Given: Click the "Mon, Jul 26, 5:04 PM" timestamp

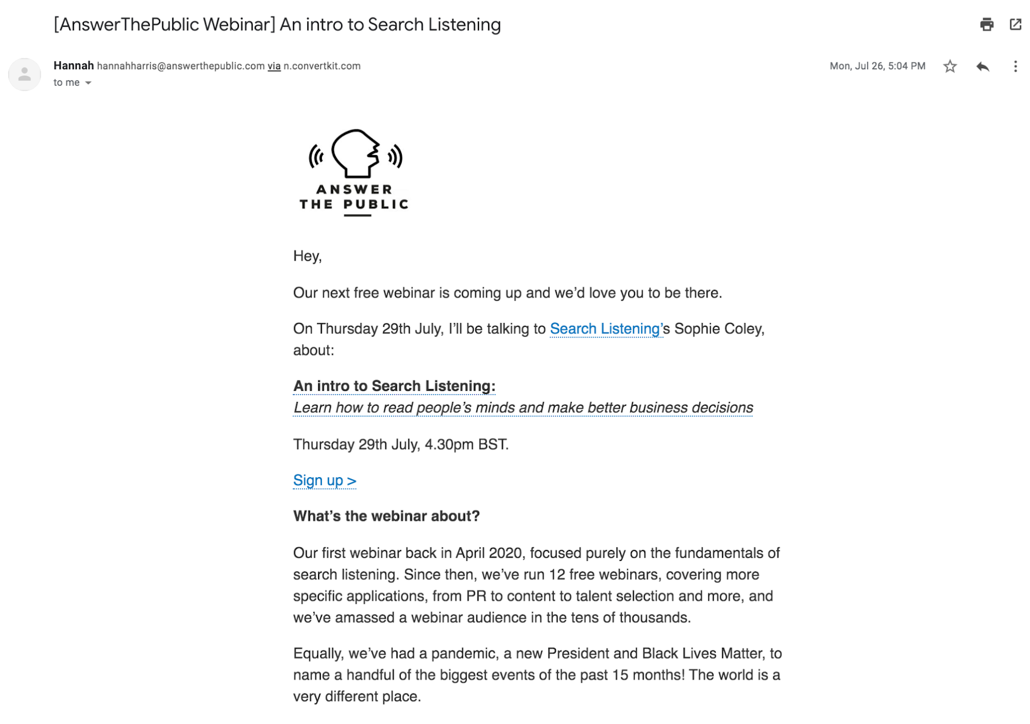Looking at the screenshot, I should pyautogui.click(x=878, y=66).
